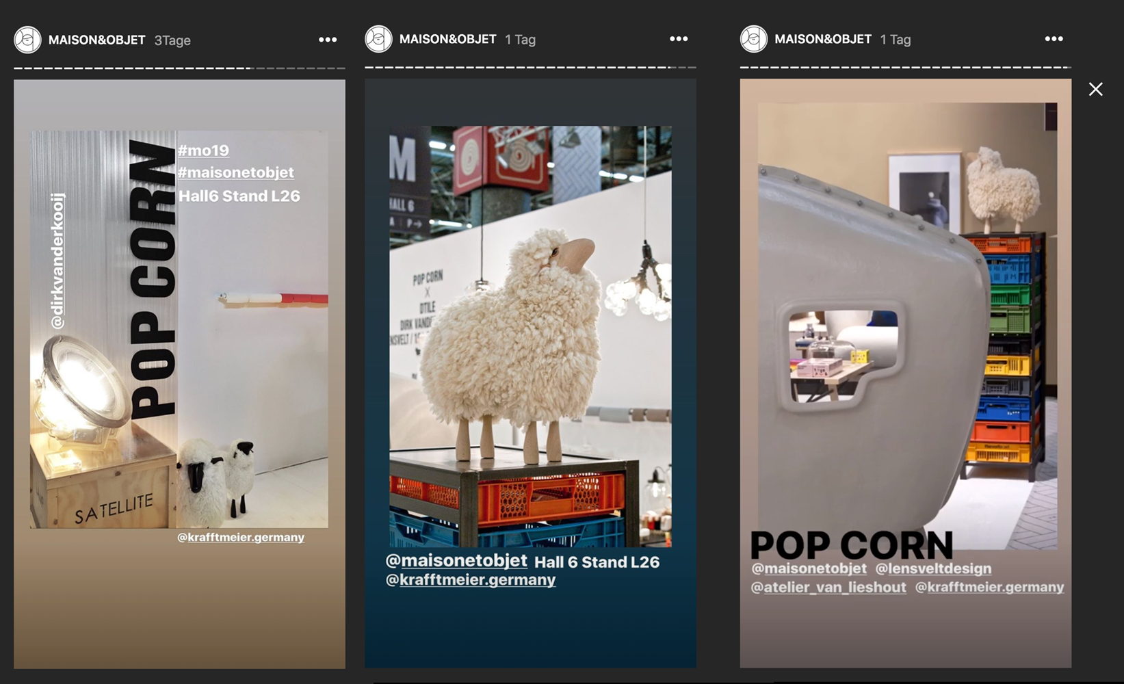This screenshot has width=1124, height=684.
Task: Open the avatar on the colorful crates story
Action: (754, 39)
